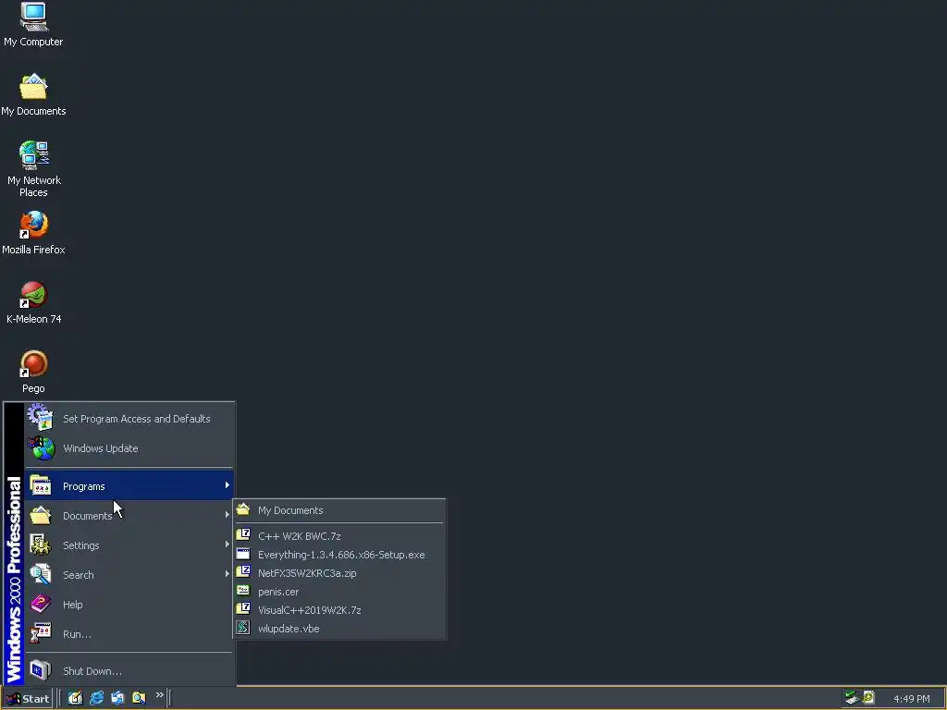Launch Outlook Express from quick launch

tap(117, 698)
